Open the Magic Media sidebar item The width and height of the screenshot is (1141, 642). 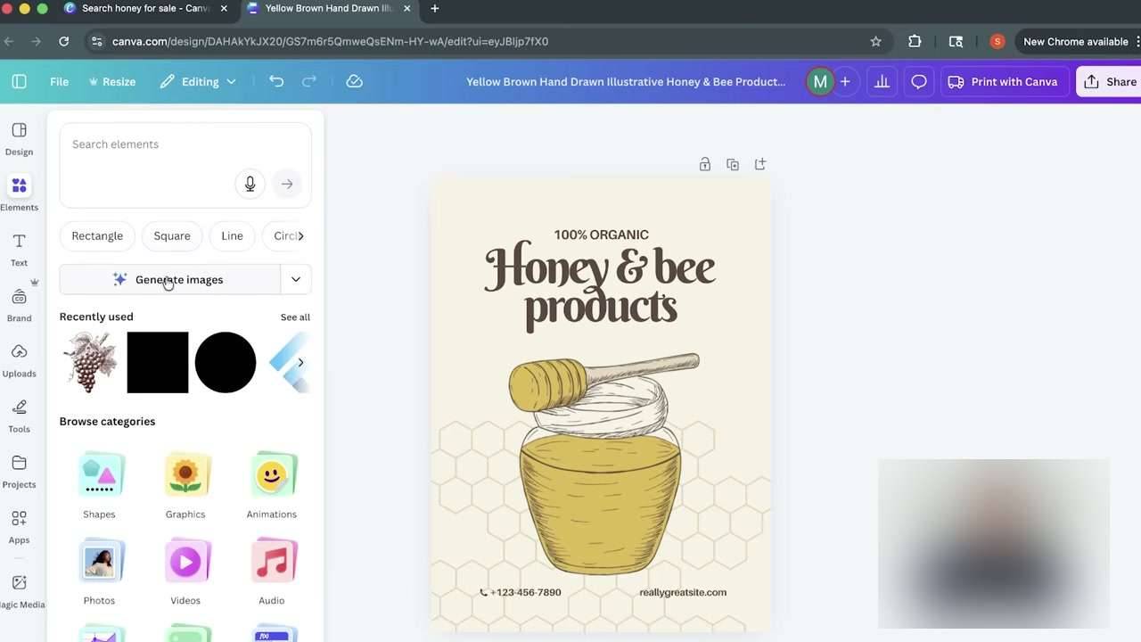[x=19, y=590]
